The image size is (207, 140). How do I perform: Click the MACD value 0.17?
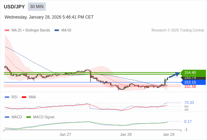(188, 121)
